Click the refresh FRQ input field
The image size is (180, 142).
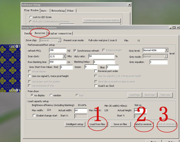coord(57,50)
